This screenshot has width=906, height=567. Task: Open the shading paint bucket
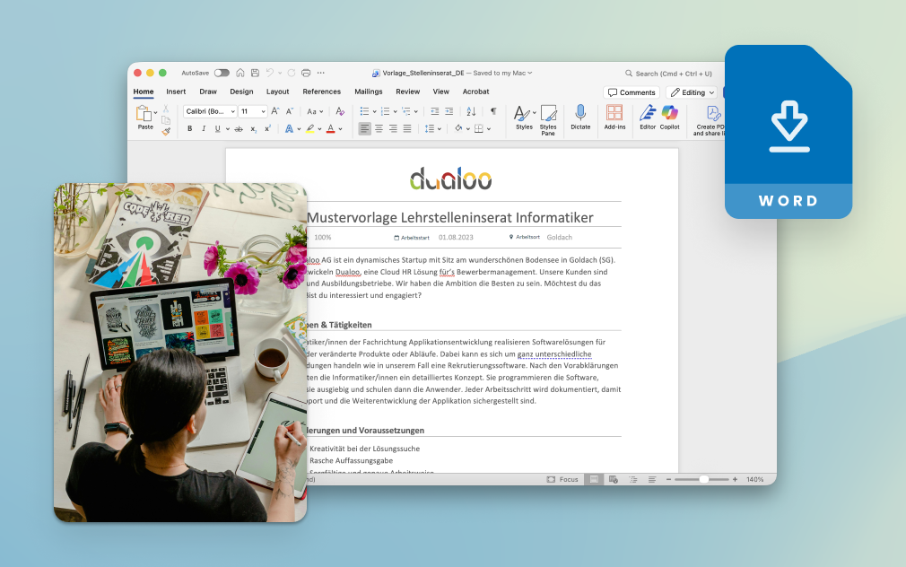458,128
